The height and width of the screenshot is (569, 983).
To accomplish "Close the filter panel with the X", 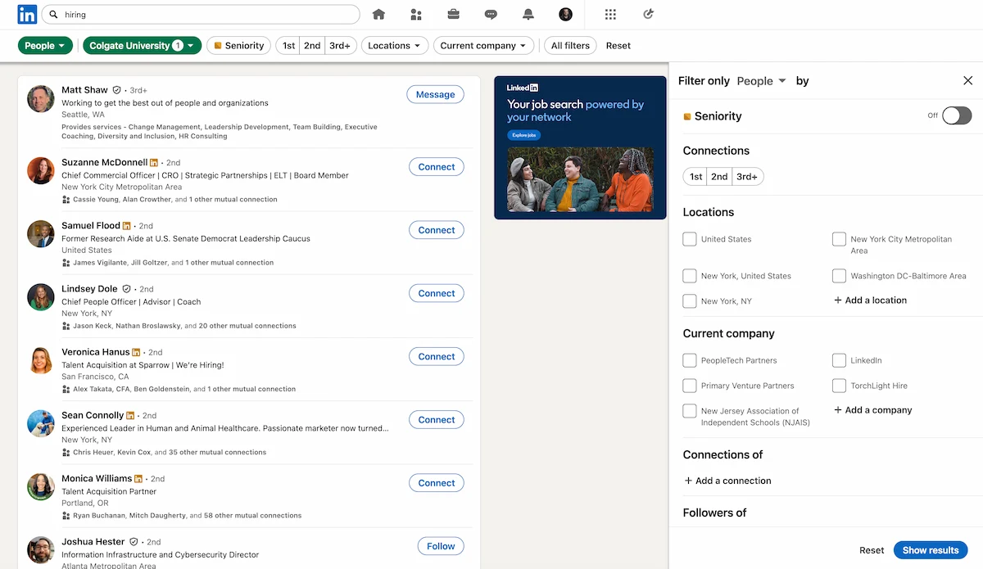I will [x=967, y=80].
